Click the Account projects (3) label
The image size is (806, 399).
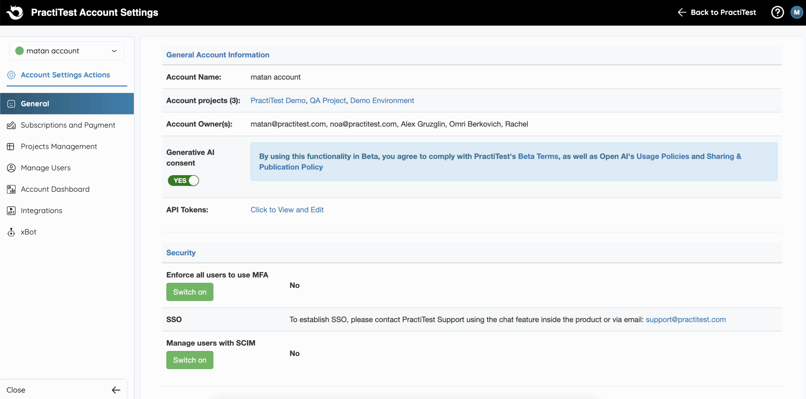point(203,101)
